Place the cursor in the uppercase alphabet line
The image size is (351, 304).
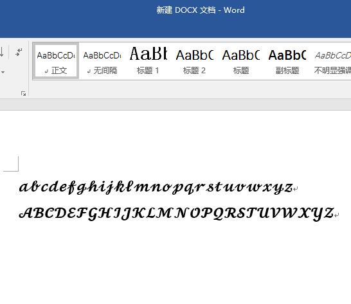[176, 213]
